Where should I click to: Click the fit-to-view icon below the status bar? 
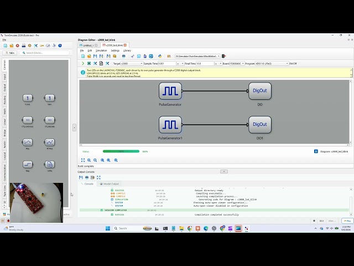(83, 160)
